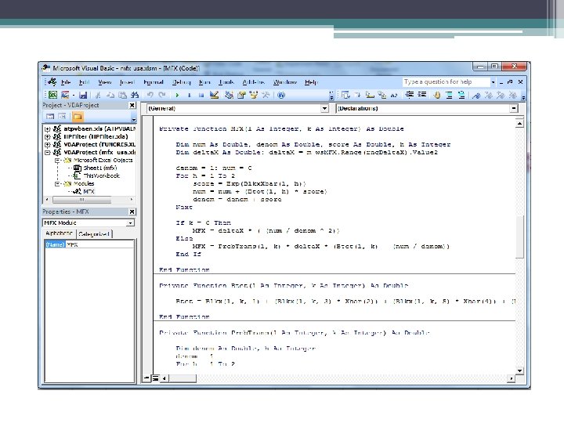Collapse the Modules folder
The image size is (564, 423).
[x=57, y=184]
